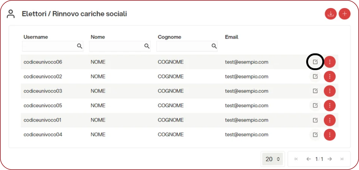Edit the codiceunivoco03 row

click(315, 91)
